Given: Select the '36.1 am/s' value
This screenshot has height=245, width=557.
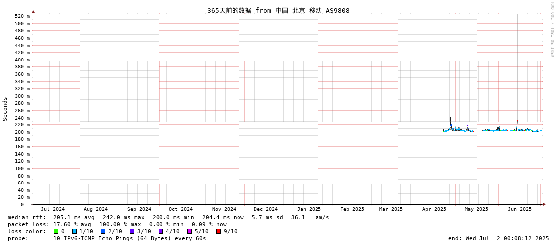Looking at the screenshot, I should pyautogui.click(x=310, y=217).
